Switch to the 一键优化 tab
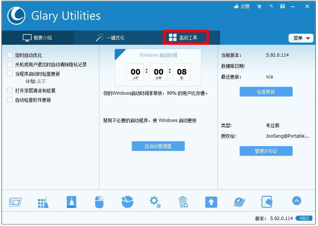This screenshot has height=226, width=318. click(x=111, y=38)
